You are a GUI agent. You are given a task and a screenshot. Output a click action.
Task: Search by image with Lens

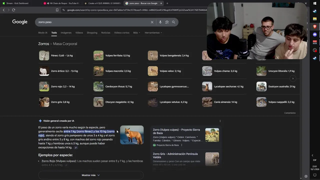[x=167, y=22]
